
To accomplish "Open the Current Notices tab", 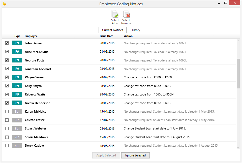I will pyautogui.click(x=112, y=30).
